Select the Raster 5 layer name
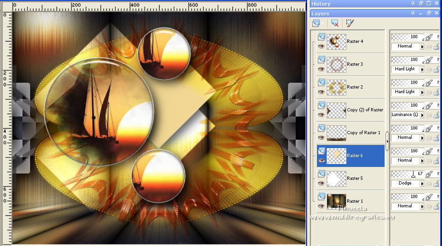This screenshot has height=246, width=442. pyautogui.click(x=355, y=178)
